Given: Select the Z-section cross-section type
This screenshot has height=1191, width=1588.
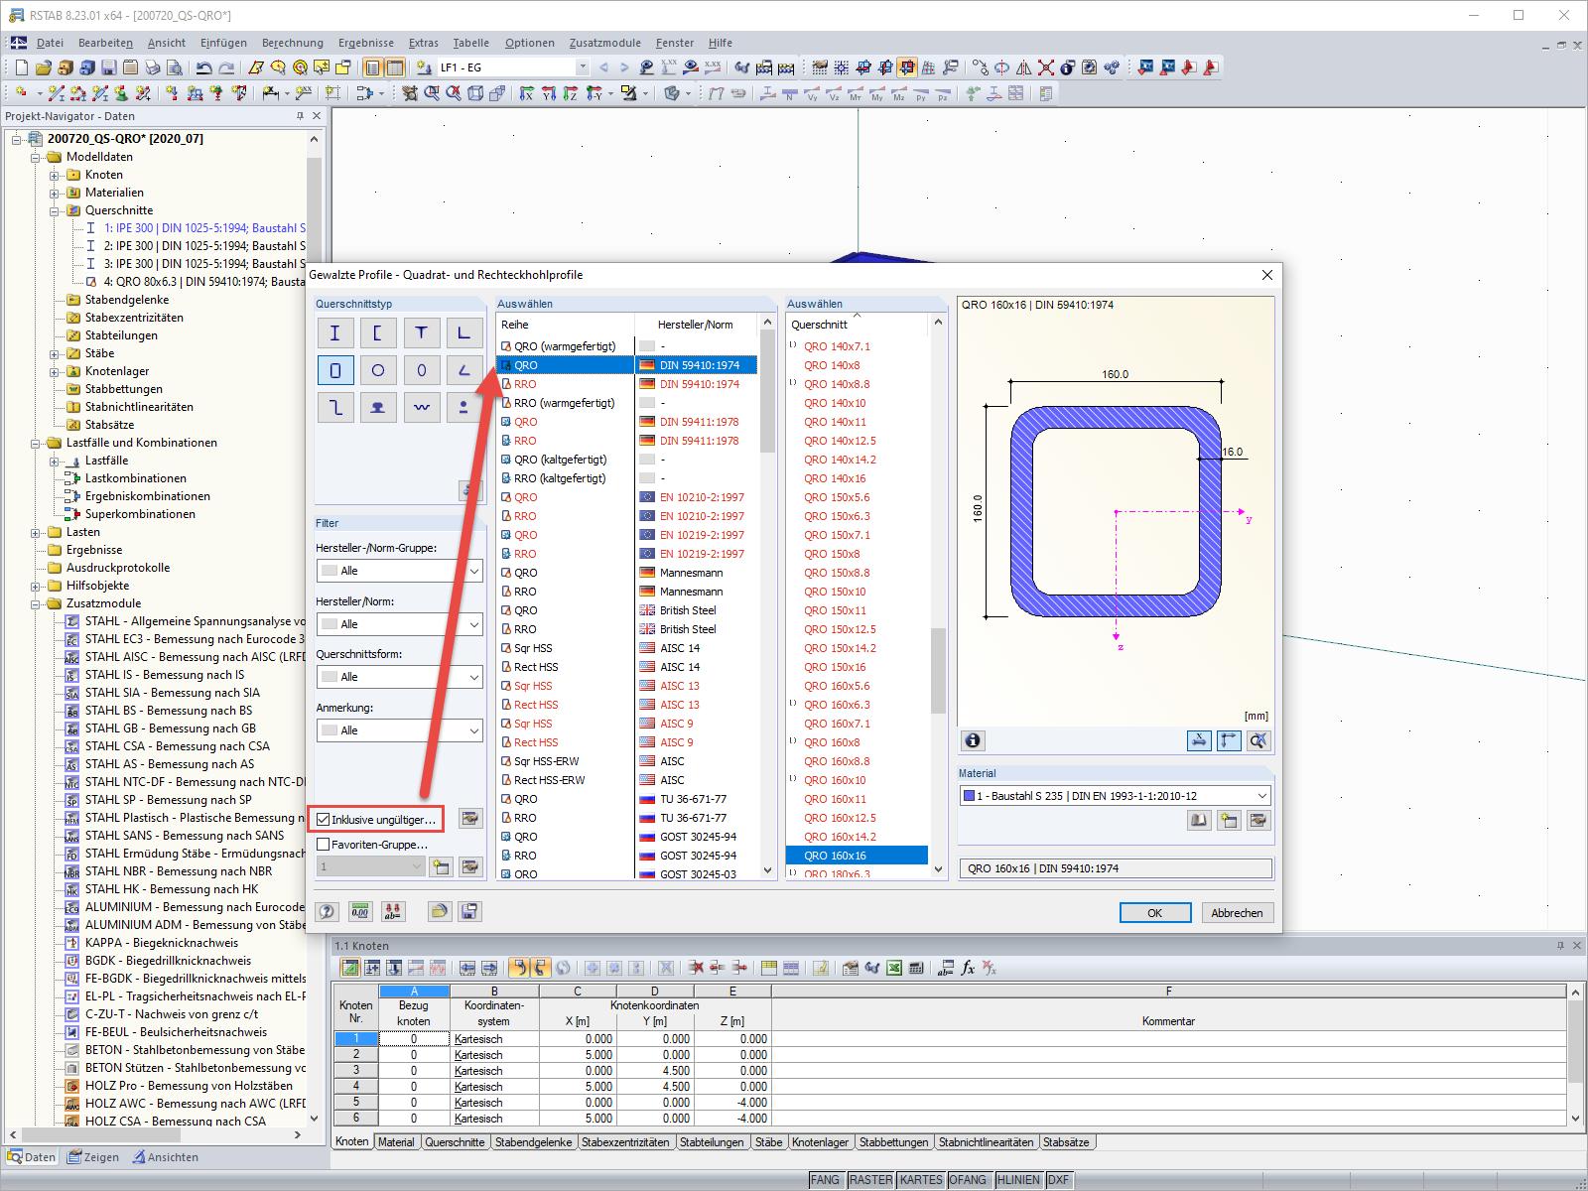Looking at the screenshot, I should [335, 407].
